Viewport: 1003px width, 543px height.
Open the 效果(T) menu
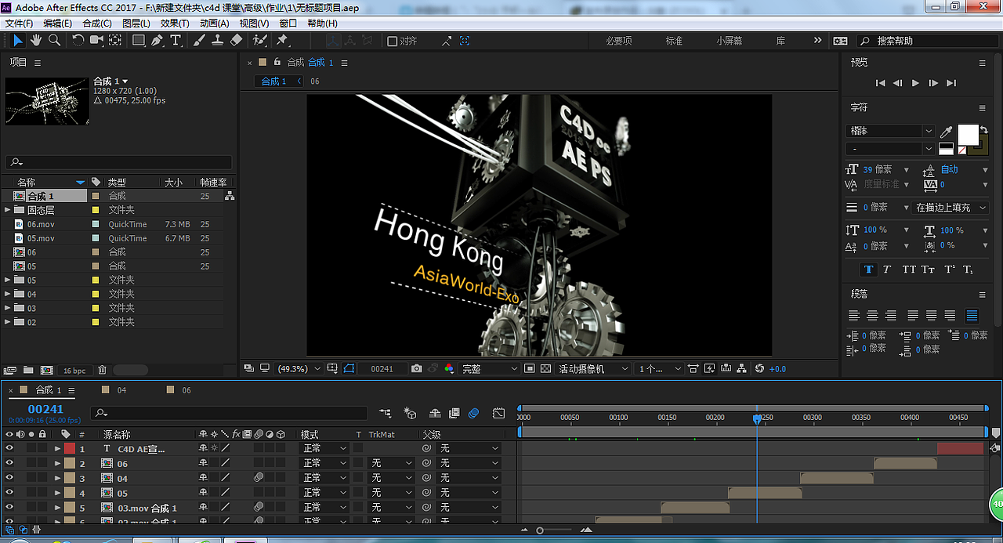[x=176, y=24]
